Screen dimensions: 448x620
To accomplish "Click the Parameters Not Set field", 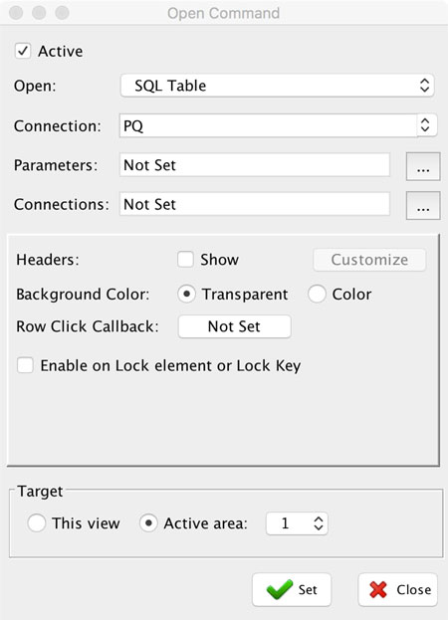I will point(255,165).
